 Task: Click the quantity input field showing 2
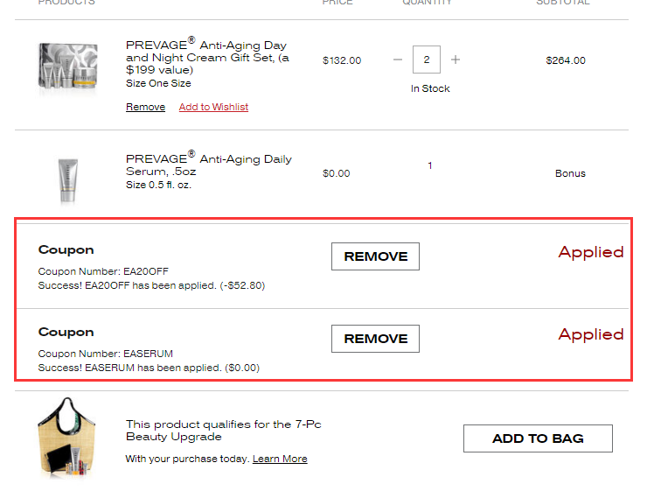pos(427,60)
